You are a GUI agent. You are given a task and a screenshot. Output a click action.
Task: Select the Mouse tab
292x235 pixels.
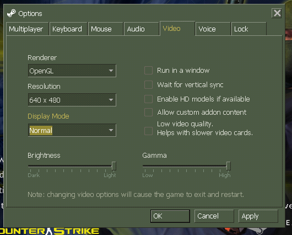[x=106, y=29]
